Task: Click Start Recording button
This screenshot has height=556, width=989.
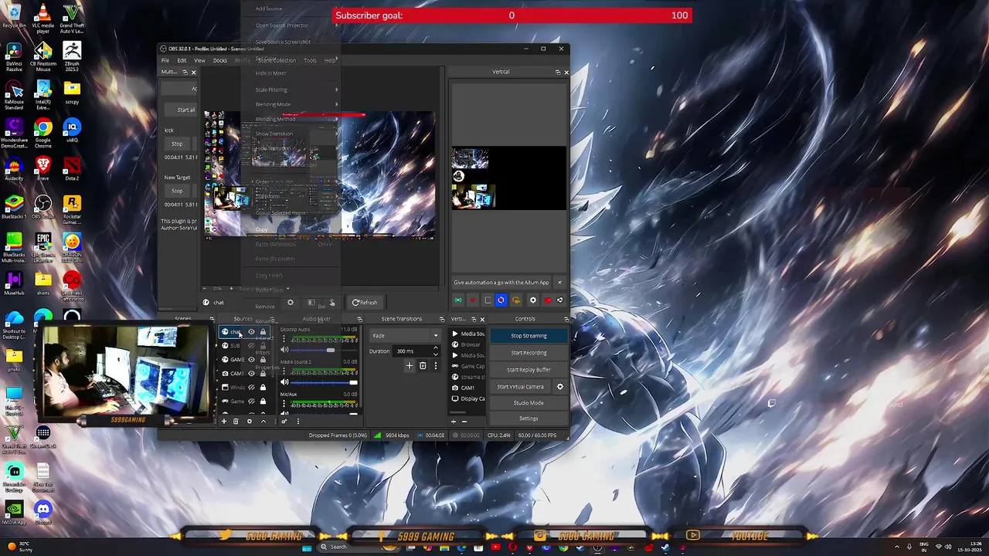Action: click(x=528, y=353)
